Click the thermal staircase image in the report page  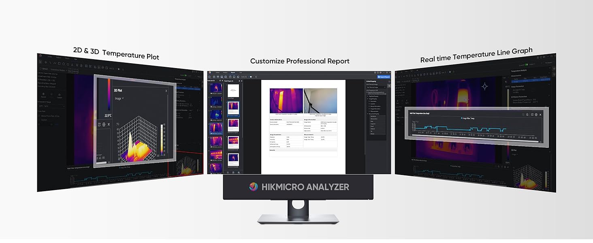(286, 100)
